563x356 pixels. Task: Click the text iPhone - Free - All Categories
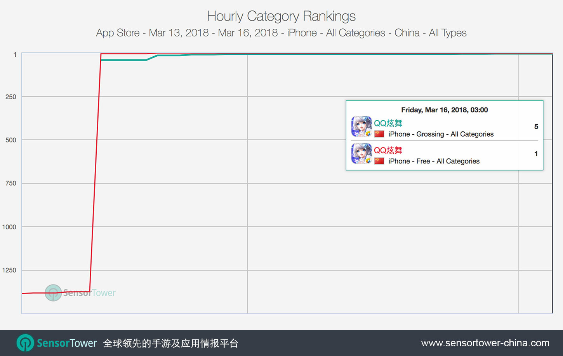tap(434, 161)
